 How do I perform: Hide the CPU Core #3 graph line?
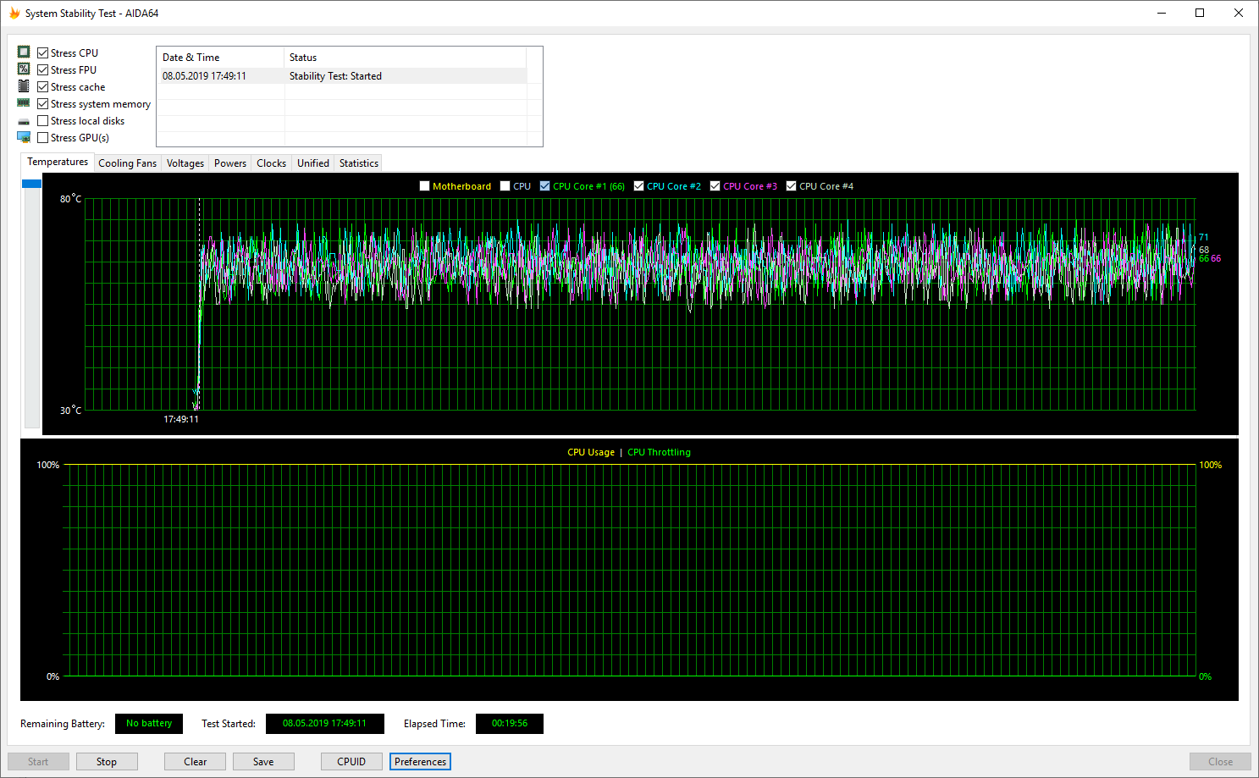[715, 186]
